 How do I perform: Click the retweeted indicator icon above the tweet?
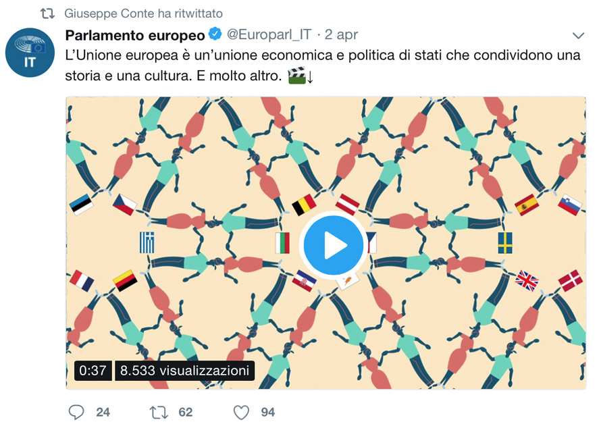pyautogui.click(x=47, y=14)
